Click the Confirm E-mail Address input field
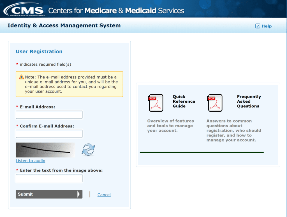Screen dimensions: 287x217 [49, 134]
